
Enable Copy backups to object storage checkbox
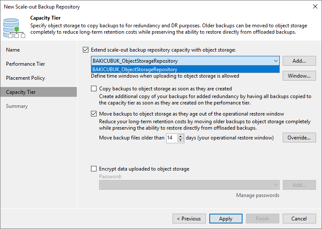[94, 89]
